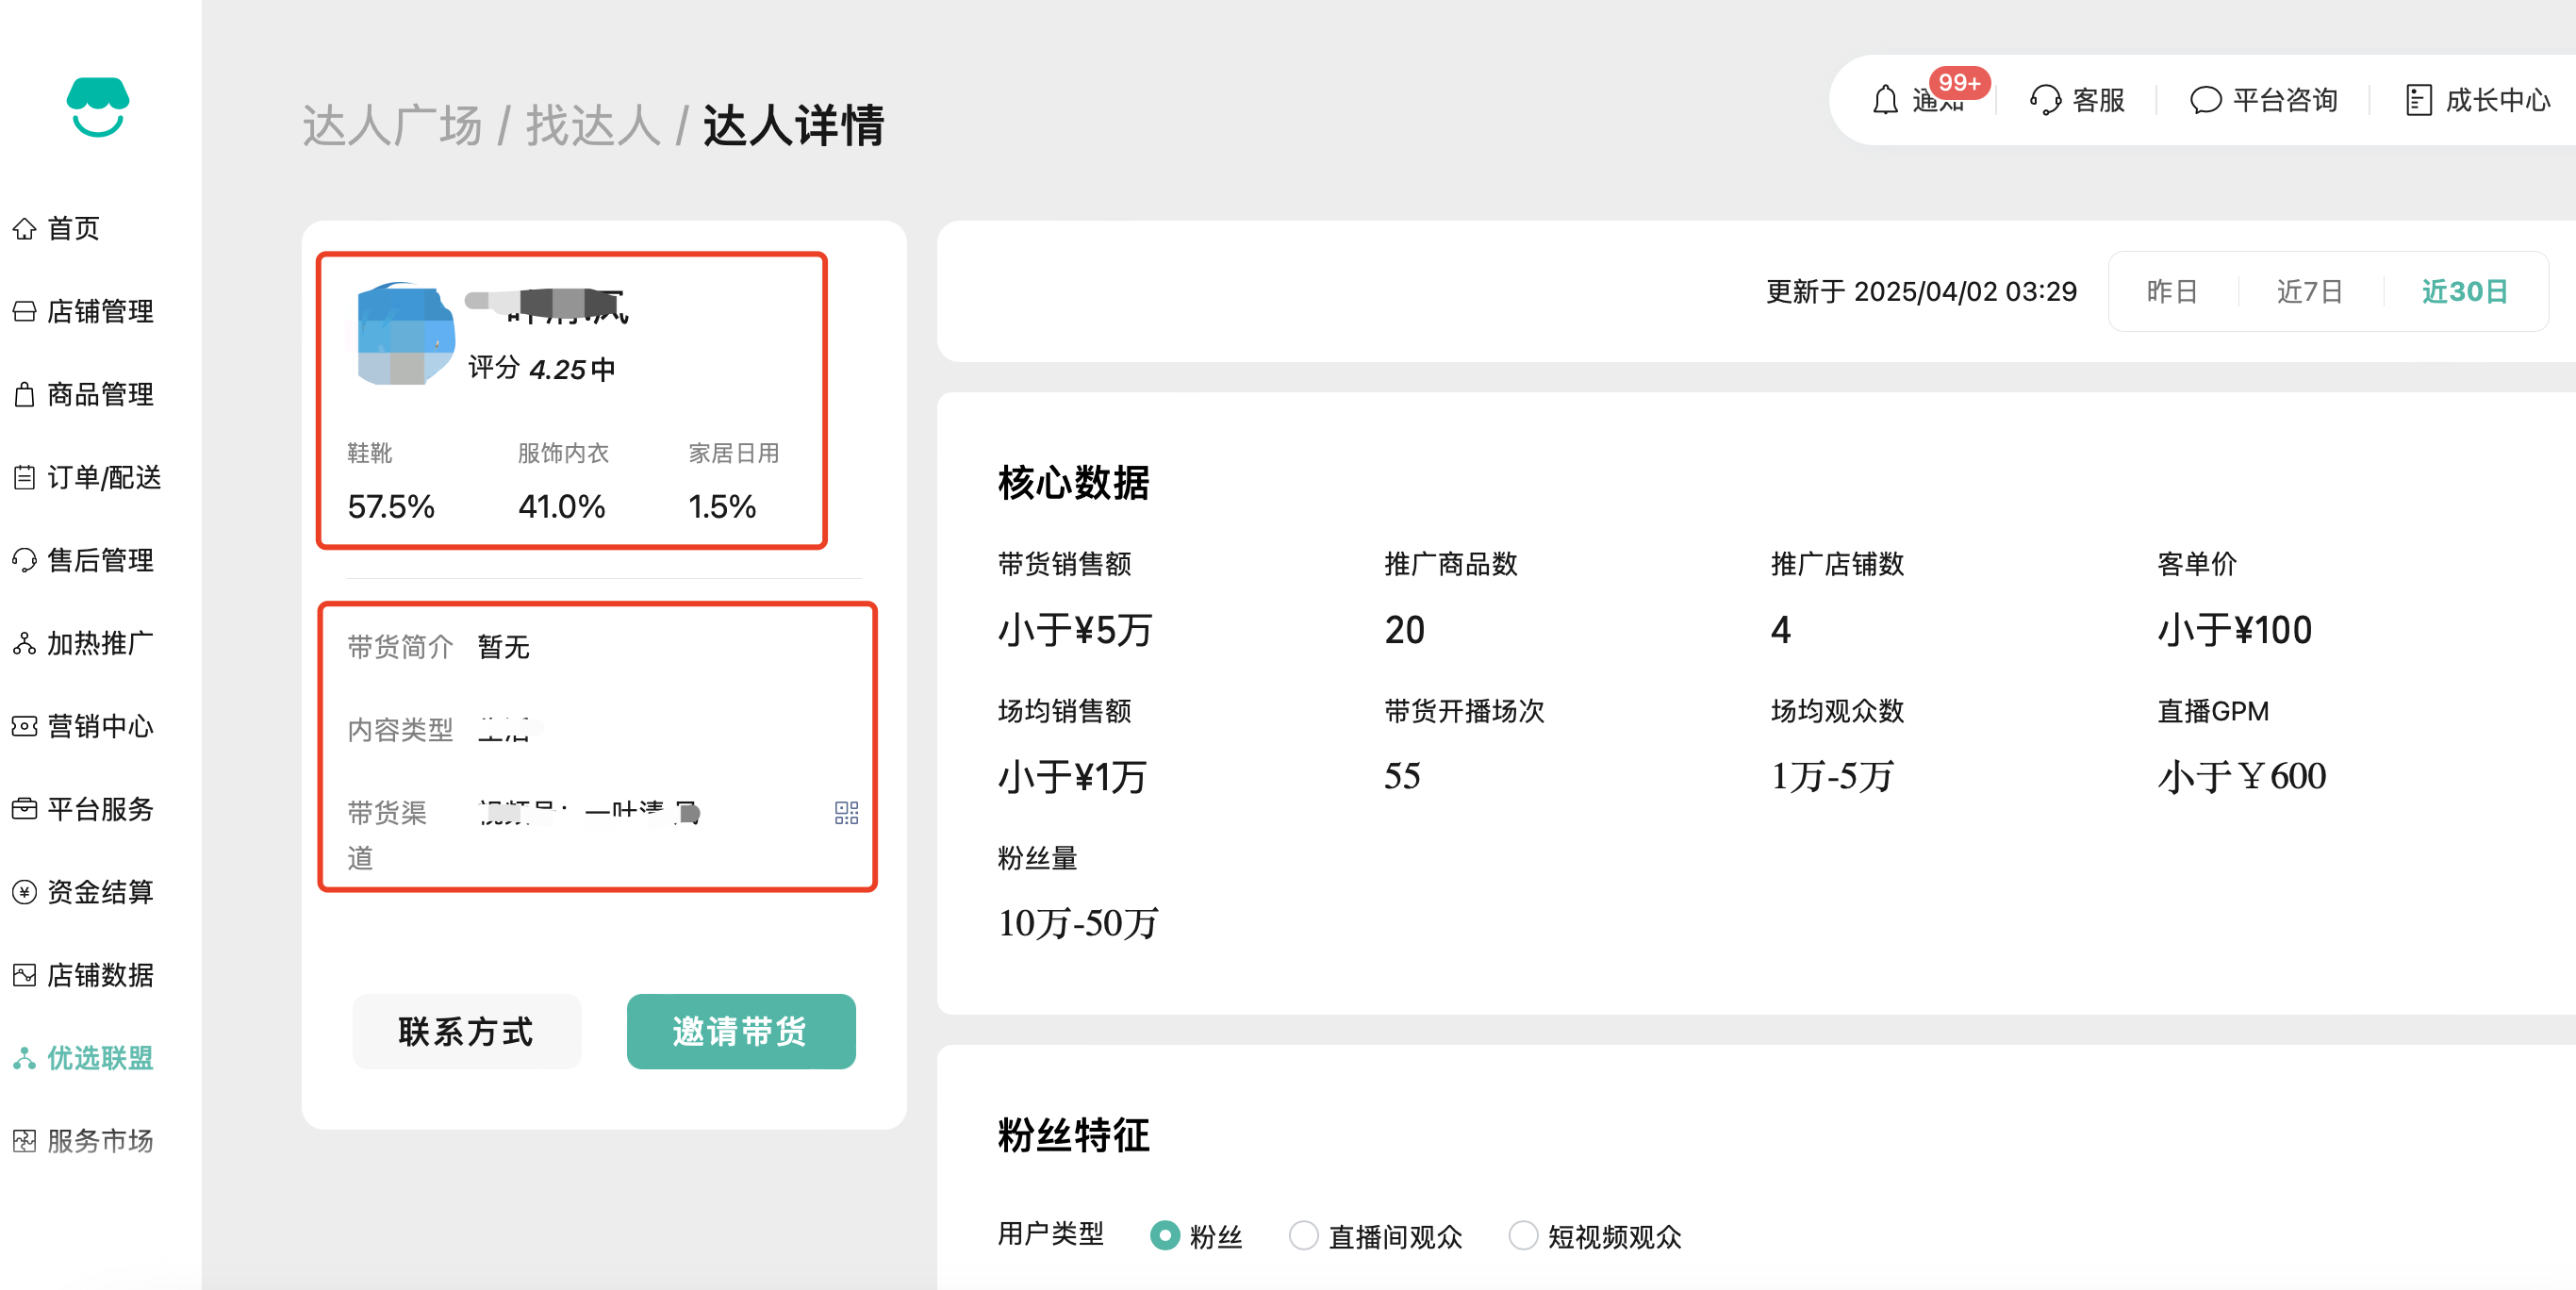Open customer service headset icon

(2044, 100)
